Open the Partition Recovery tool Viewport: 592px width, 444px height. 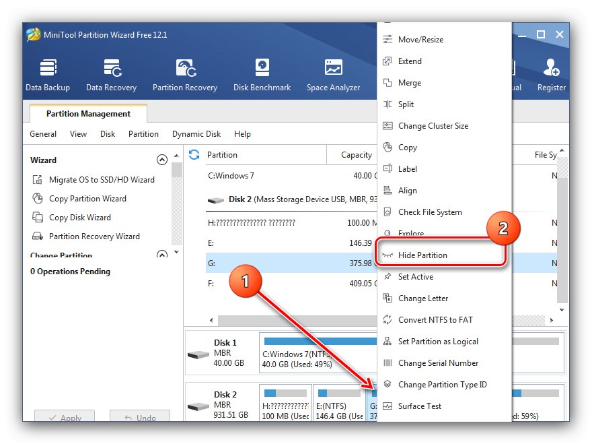tap(185, 75)
